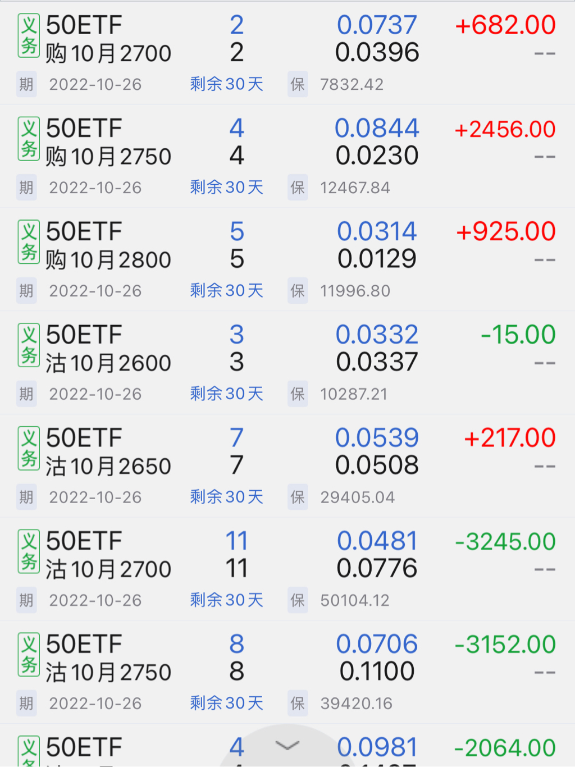This screenshot has height=767, width=575.
Task: Tap the margin amount 12467.84
Action: point(355,188)
